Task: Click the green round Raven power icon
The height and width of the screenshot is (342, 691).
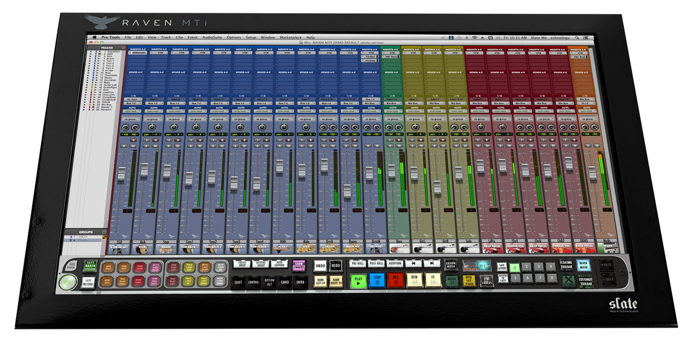Action: (68, 282)
